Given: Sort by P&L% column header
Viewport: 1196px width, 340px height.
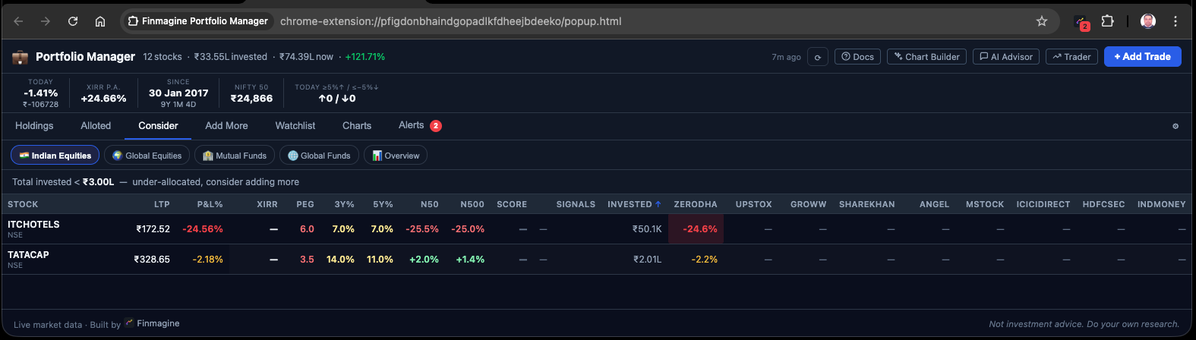Looking at the screenshot, I should click(210, 204).
